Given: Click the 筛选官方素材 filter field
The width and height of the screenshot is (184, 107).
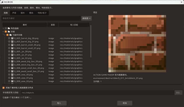Looking at the screenshot, I should click(41, 18).
